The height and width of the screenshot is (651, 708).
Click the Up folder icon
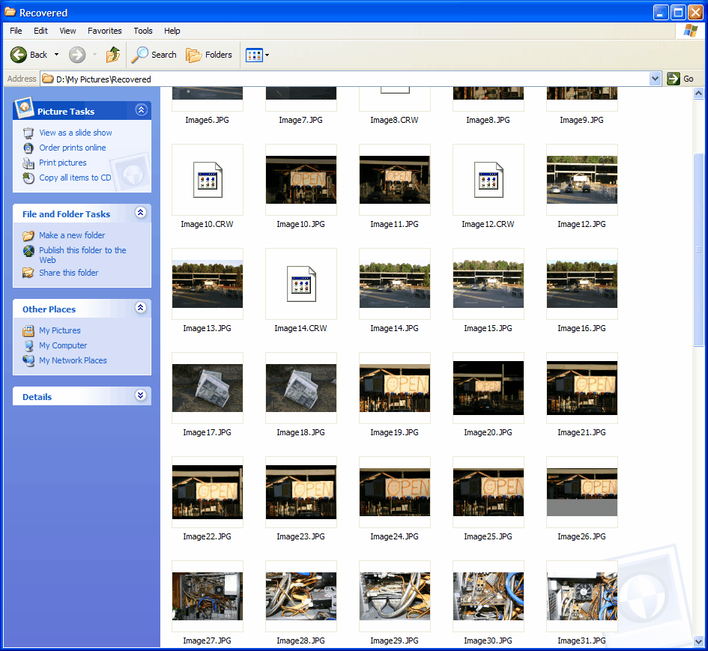(x=113, y=55)
